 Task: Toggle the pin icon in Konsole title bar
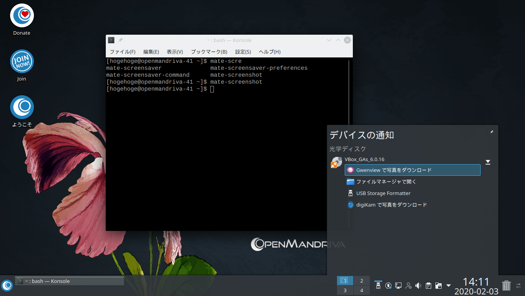click(120, 40)
